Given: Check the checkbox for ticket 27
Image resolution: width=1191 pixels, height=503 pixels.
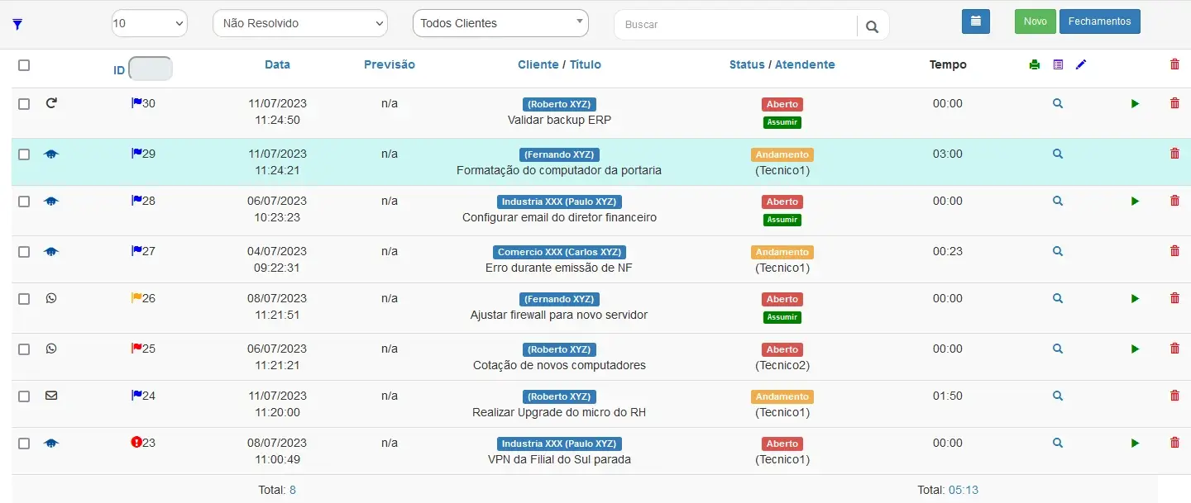Looking at the screenshot, I should pyautogui.click(x=24, y=252).
